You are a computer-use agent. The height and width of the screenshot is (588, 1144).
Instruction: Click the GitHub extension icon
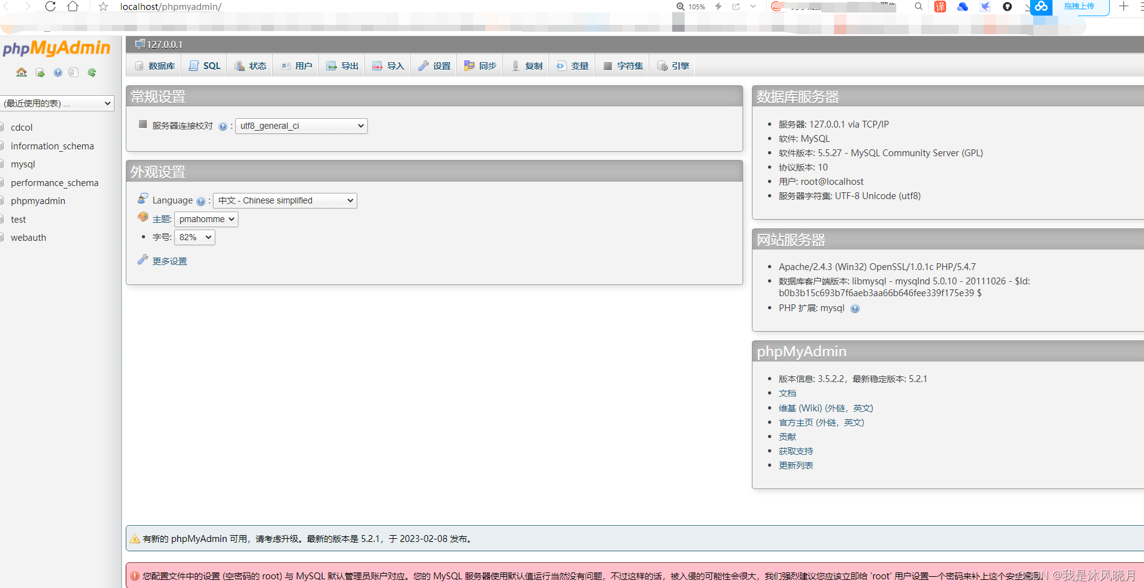pos(1007,6)
